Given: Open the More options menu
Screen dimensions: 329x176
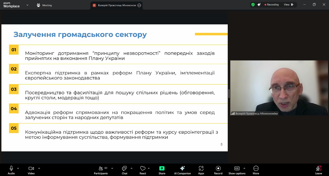Looking at the screenshot, I should 256,169.
